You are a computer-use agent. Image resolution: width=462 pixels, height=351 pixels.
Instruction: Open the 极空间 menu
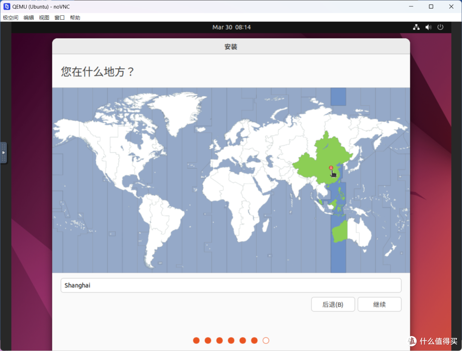coord(11,18)
